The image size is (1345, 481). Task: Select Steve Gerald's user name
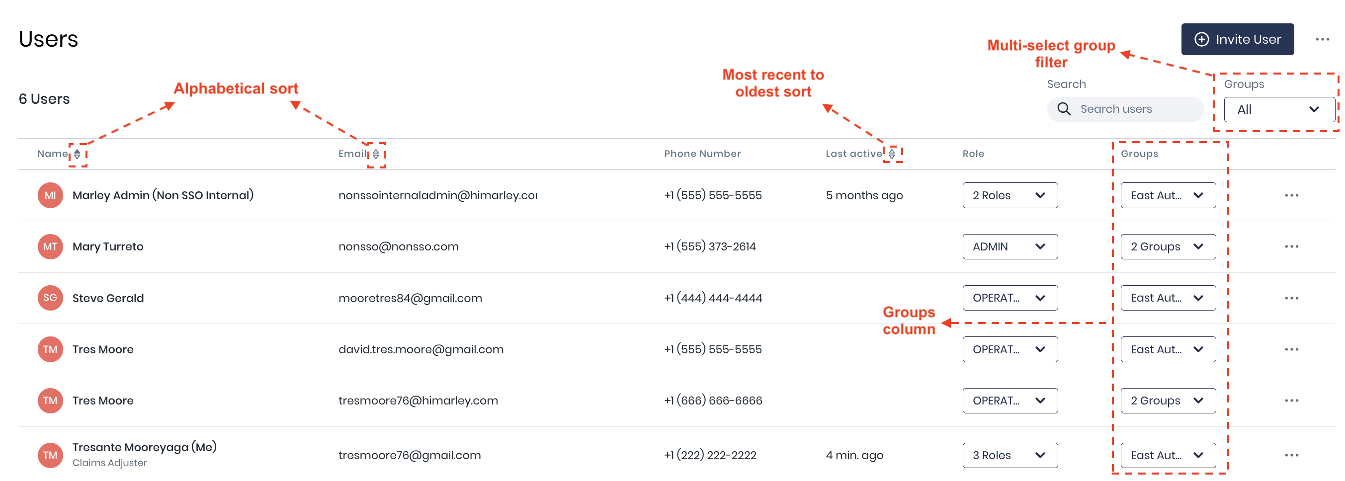[108, 298]
